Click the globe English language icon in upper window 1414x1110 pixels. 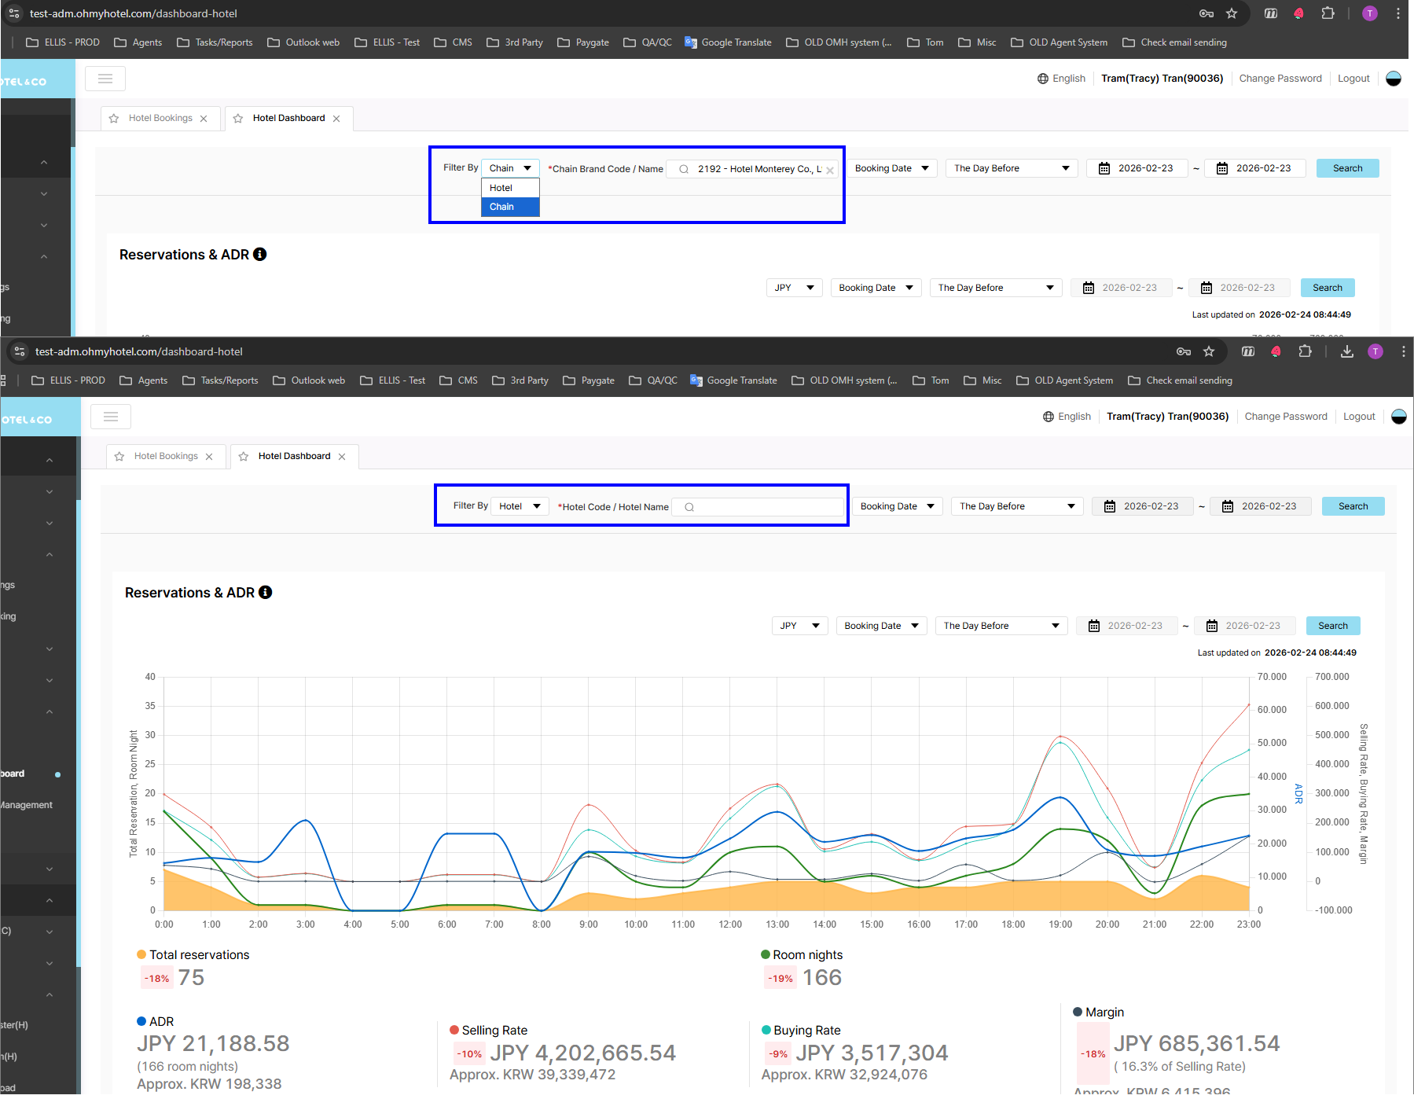[1043, 79]
